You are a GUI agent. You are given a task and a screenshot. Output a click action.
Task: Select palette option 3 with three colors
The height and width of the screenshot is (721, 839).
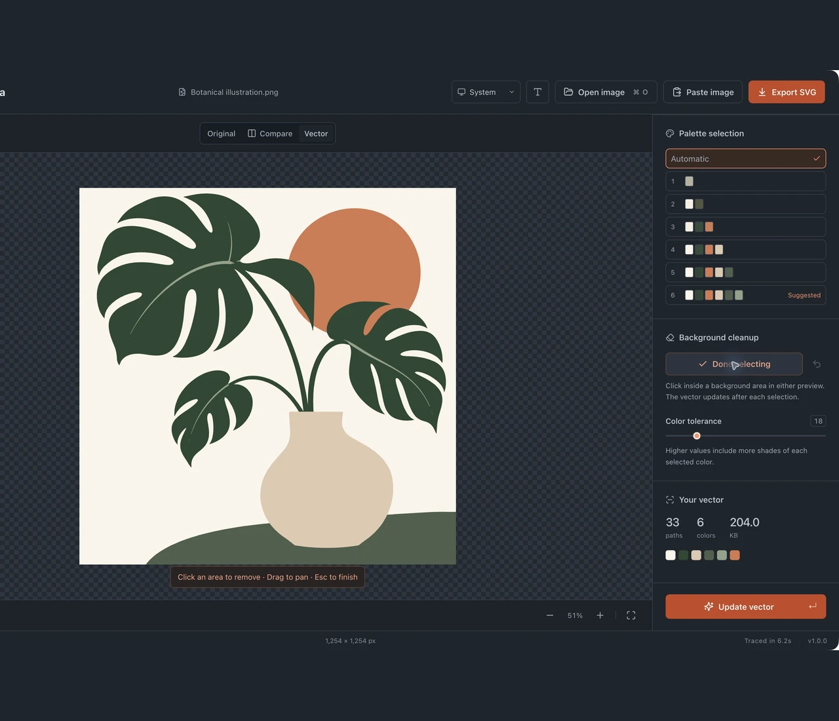tap(745, 227)
